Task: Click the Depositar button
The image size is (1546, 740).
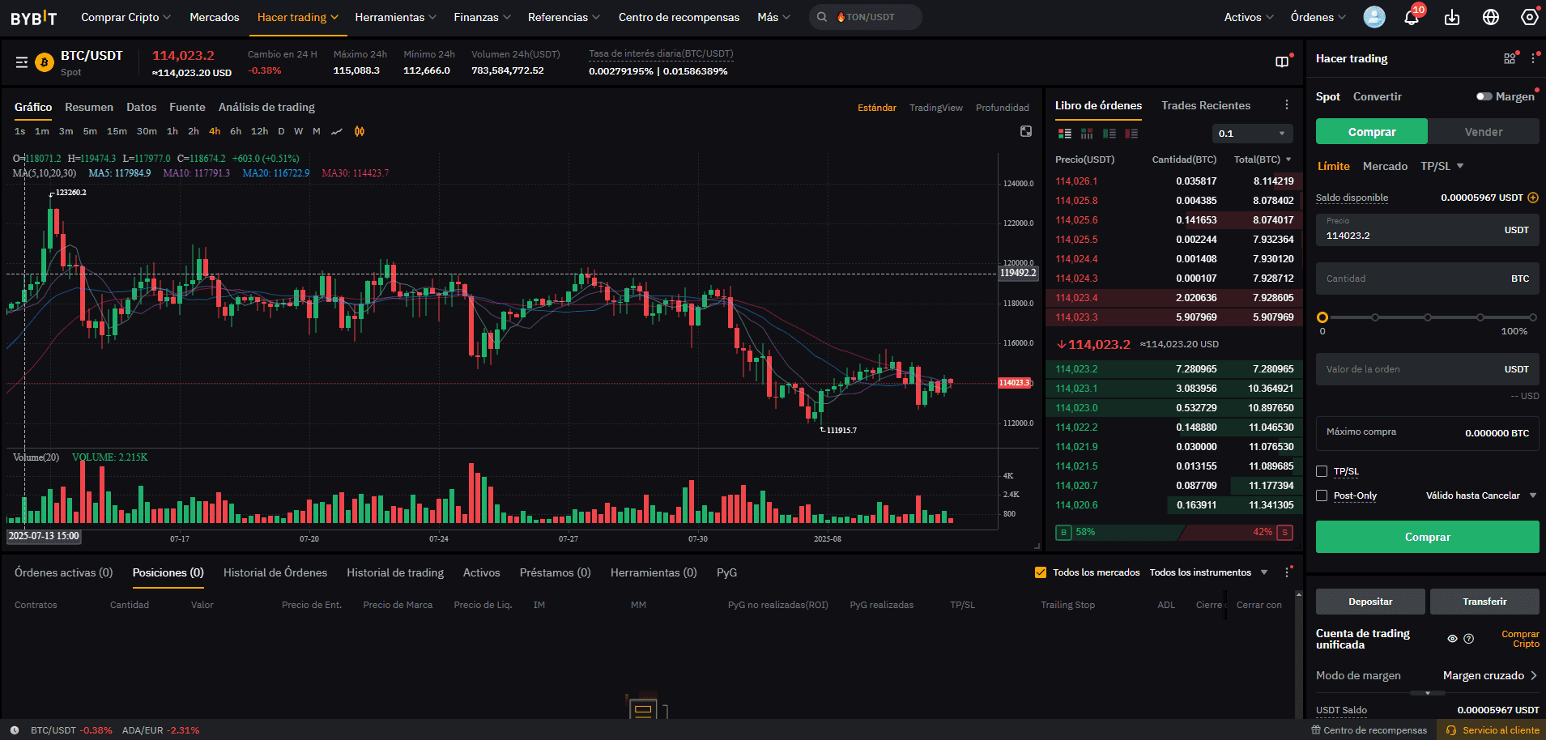Action: coord(1370,602)
